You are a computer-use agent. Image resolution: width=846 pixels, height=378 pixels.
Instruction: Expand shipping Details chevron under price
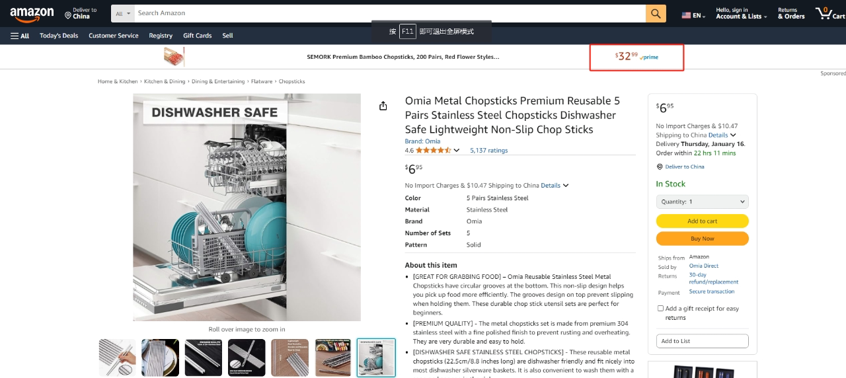point(566,186)
